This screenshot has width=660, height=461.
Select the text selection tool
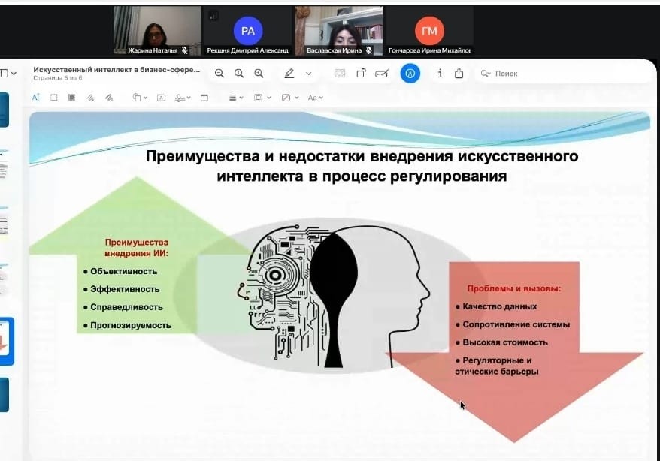click(x=35, y=98)
